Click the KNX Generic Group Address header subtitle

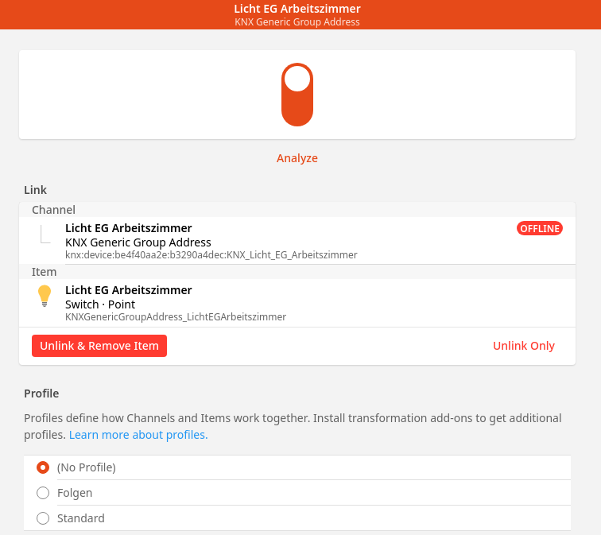(297, 22)
